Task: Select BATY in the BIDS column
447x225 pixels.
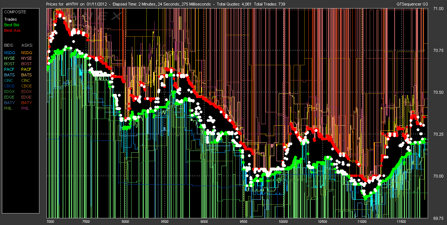Action: pyautogui.click(x=10, y=103)
